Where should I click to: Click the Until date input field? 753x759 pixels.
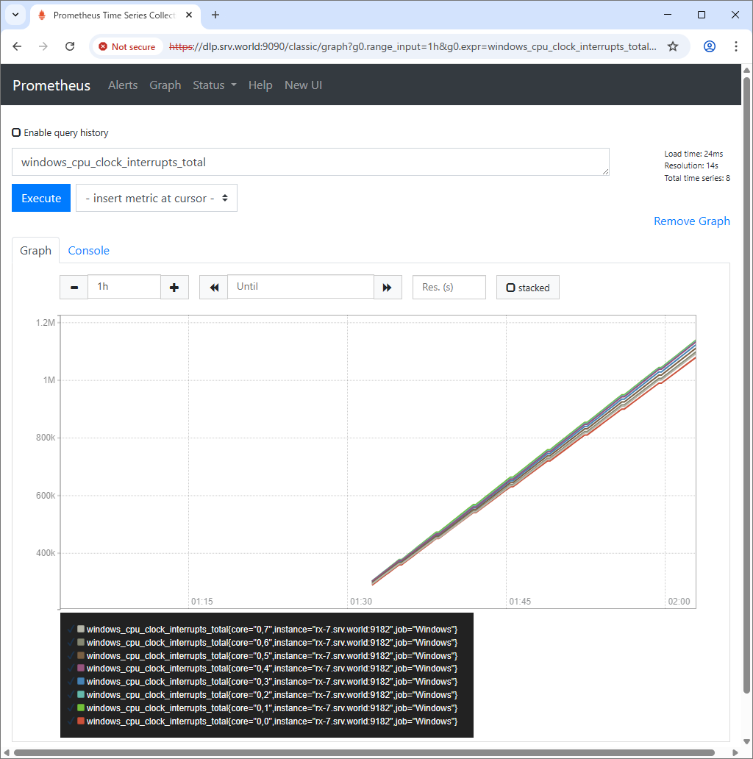coord(300,287)
